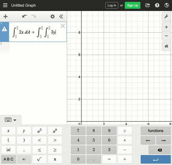Collapse the expression list panel
Viewport: 172px width, 165px height.
(x=61, y=16)
